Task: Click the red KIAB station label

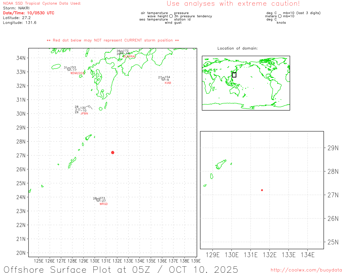Action: tap(168, 83)
